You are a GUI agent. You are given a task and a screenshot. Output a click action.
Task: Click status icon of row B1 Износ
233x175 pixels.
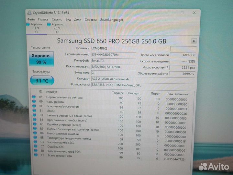(x=34, y=110)
